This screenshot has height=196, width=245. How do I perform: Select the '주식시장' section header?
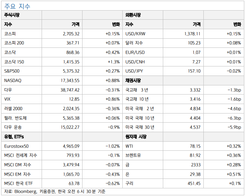click(12, 15)
